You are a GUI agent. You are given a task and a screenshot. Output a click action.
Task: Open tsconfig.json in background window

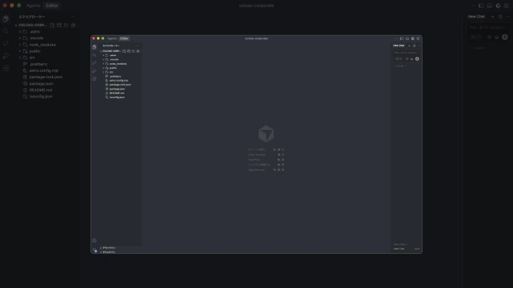(x=41, y=97)
